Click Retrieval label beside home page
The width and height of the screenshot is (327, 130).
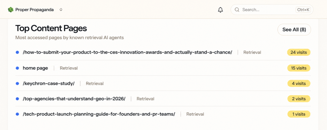[69, 68]
